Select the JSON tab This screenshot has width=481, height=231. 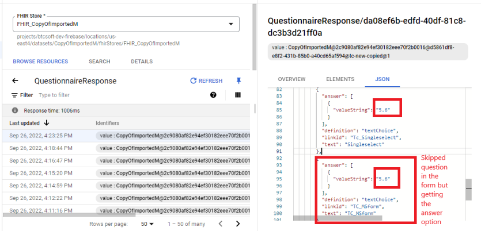(x=382, y=79)
